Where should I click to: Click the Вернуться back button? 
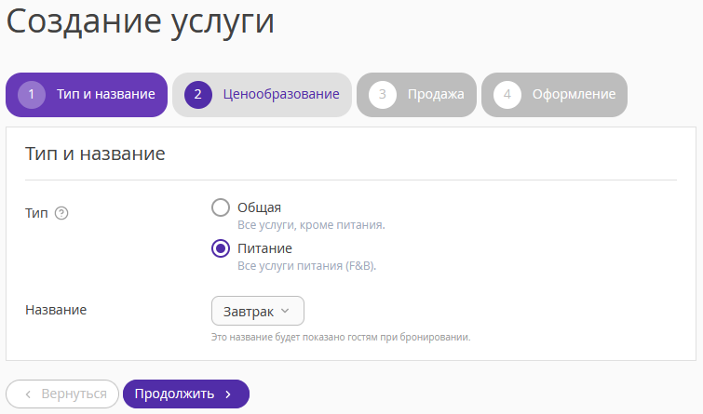62,394
